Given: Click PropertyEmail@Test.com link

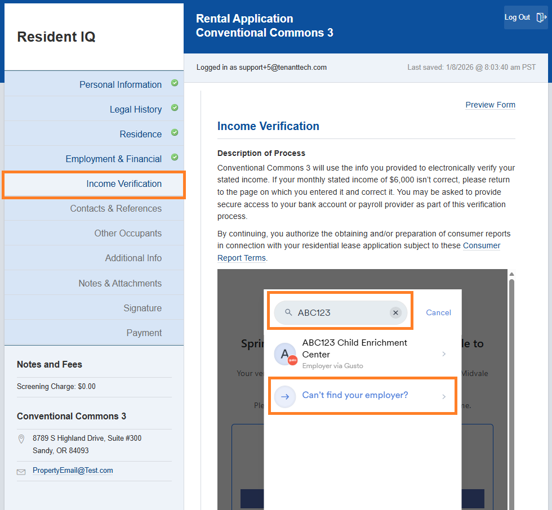Looking at the screenshot, I should (73, 471).
